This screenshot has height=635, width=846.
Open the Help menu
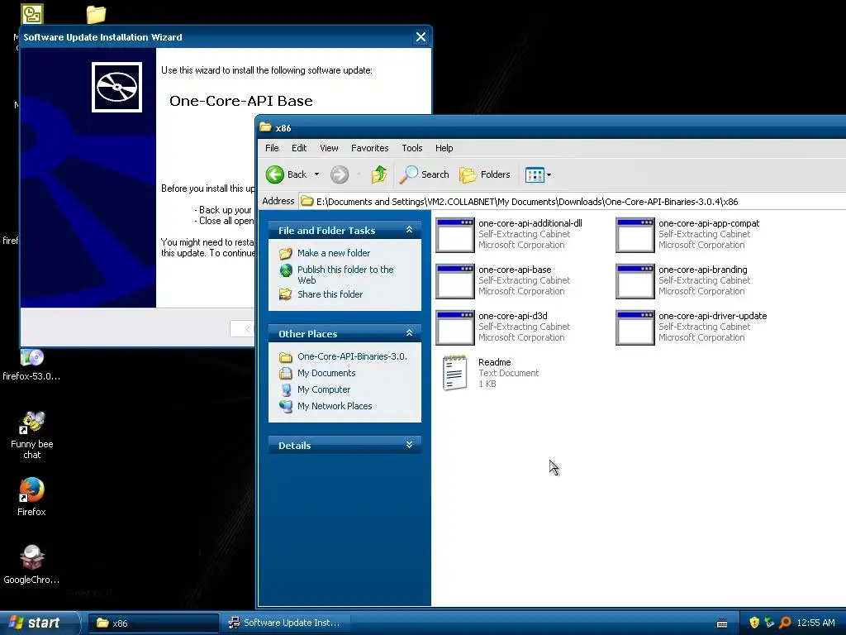click(444, 148)
